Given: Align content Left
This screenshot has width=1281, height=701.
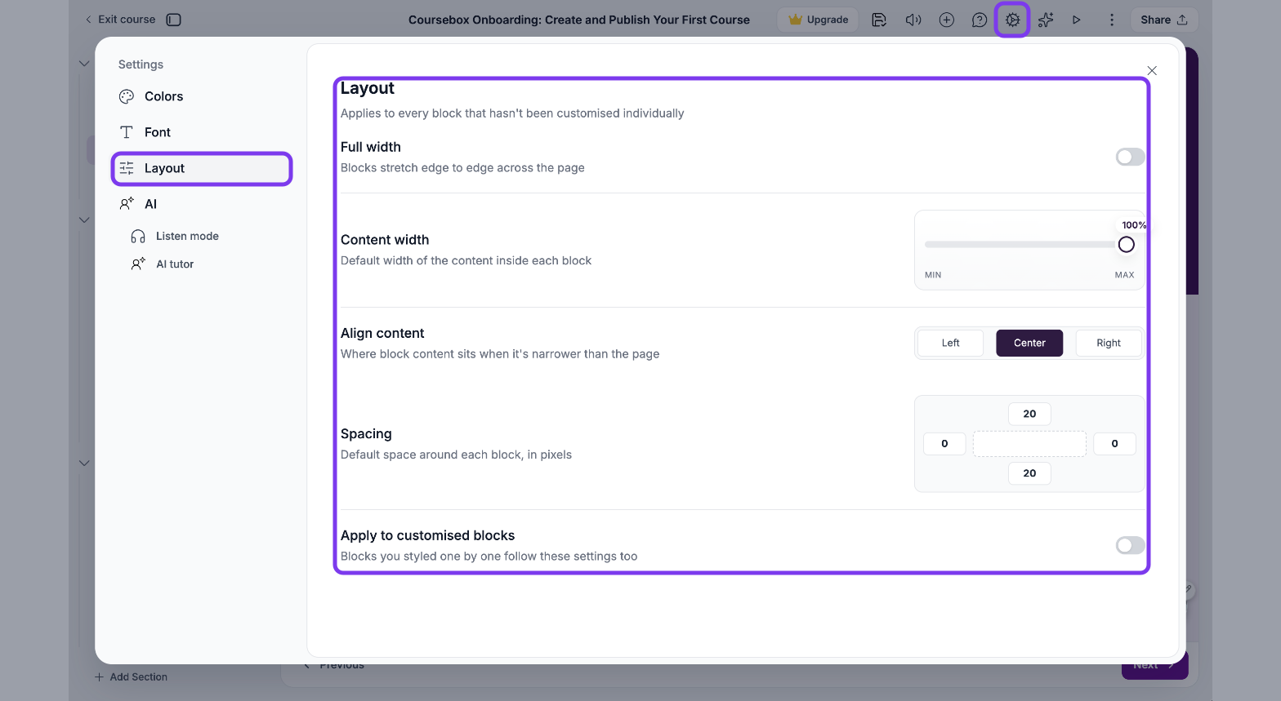Looking at the screenshot, I should (950, 343).
